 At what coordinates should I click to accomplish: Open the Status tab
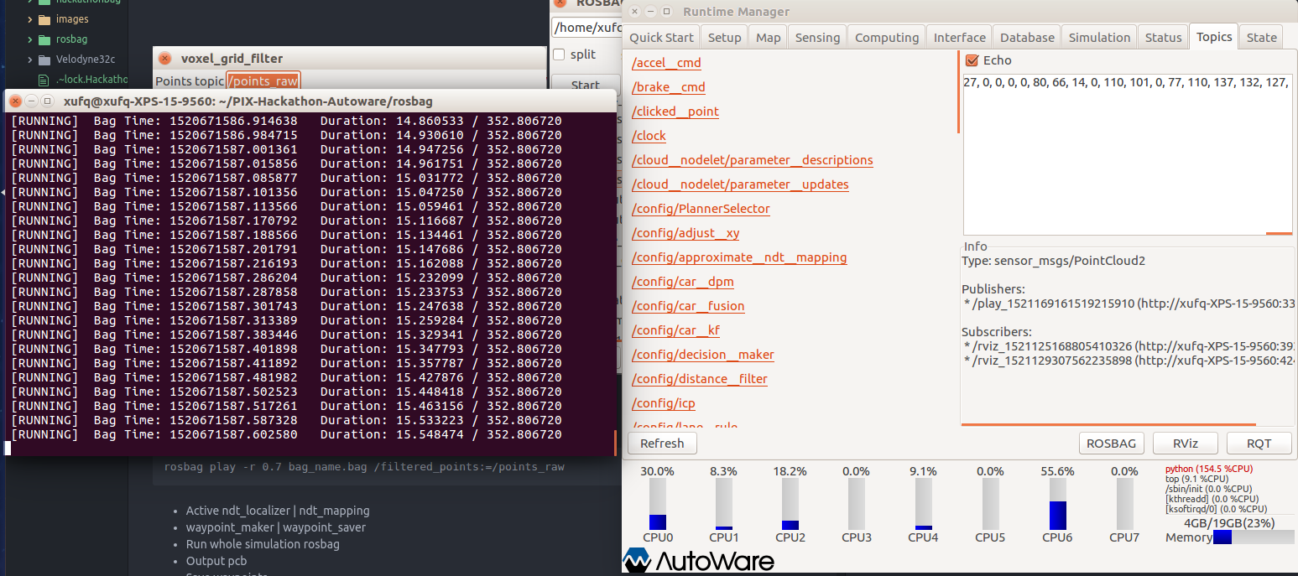[x=1163, y=38]
